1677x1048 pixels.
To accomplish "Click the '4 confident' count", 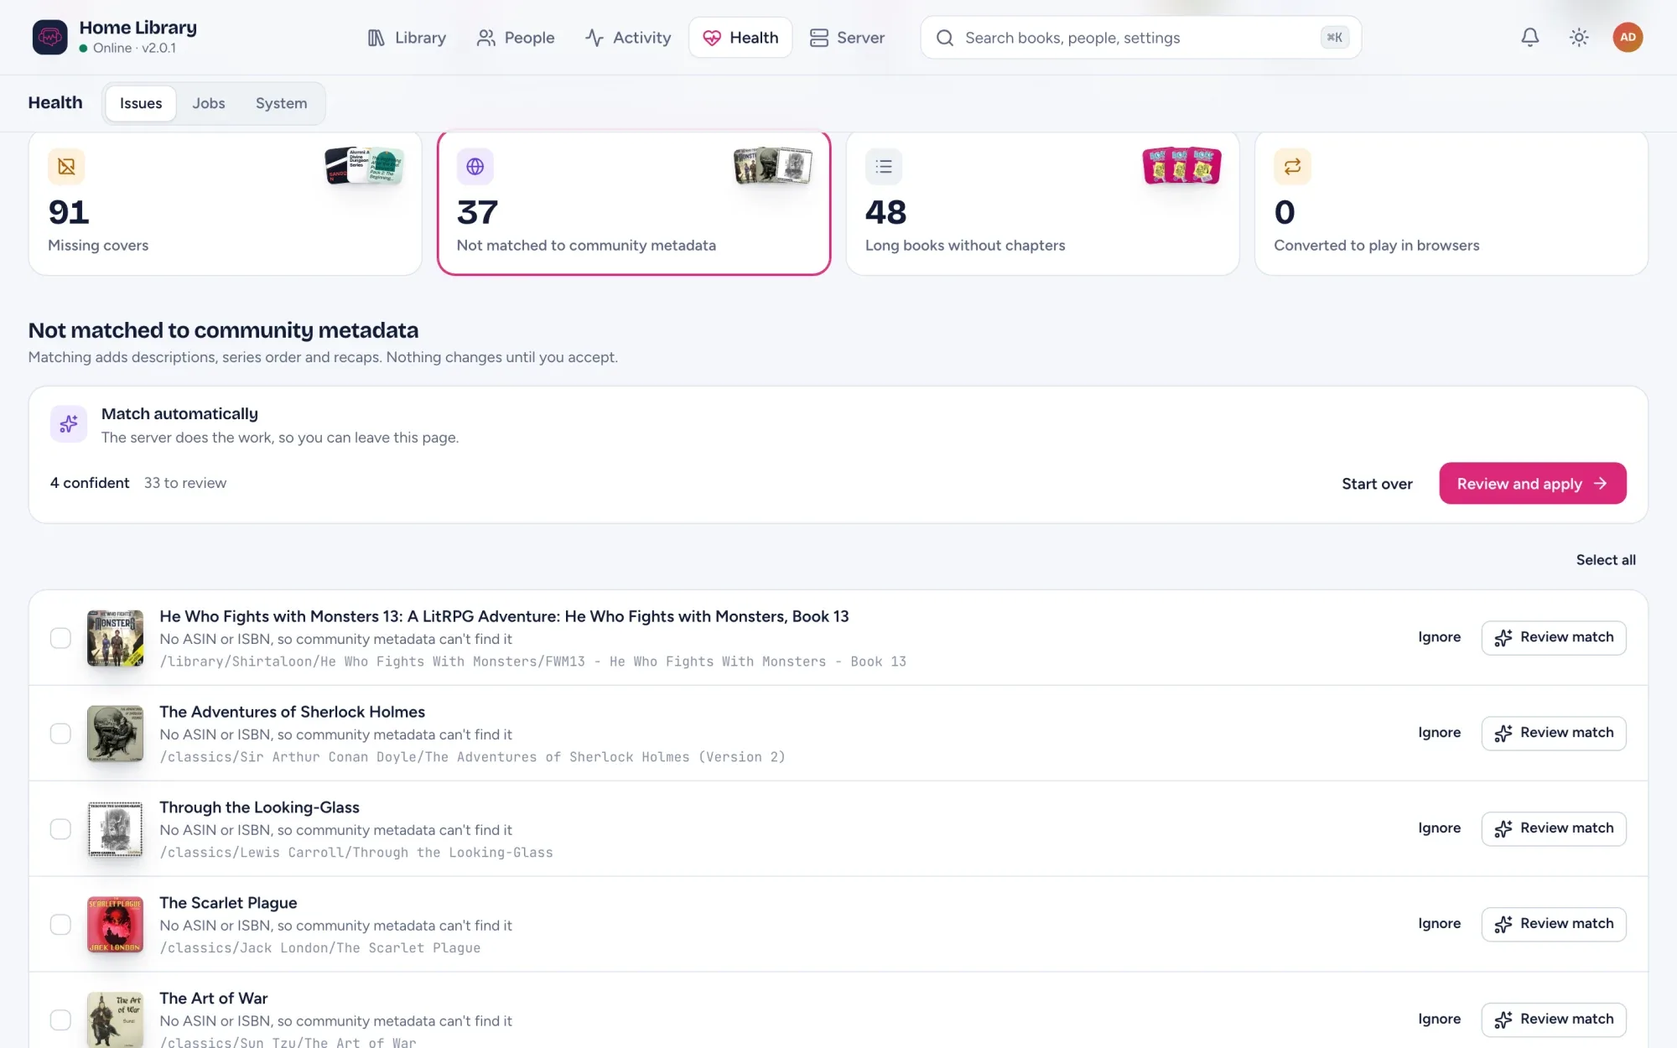I will coord(90,483).
